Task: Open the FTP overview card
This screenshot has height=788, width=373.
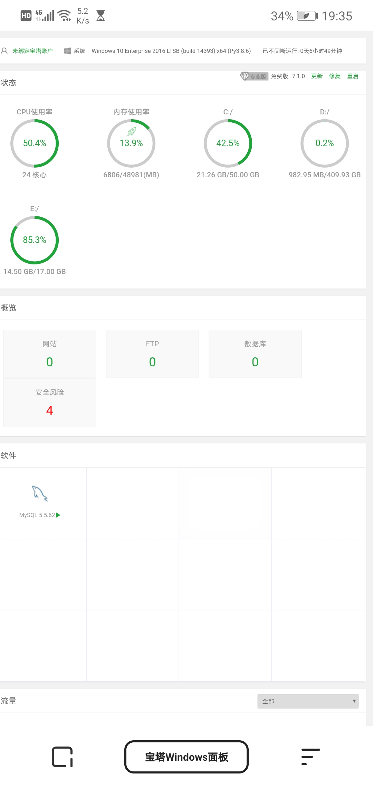Action: tap(152, 354)
